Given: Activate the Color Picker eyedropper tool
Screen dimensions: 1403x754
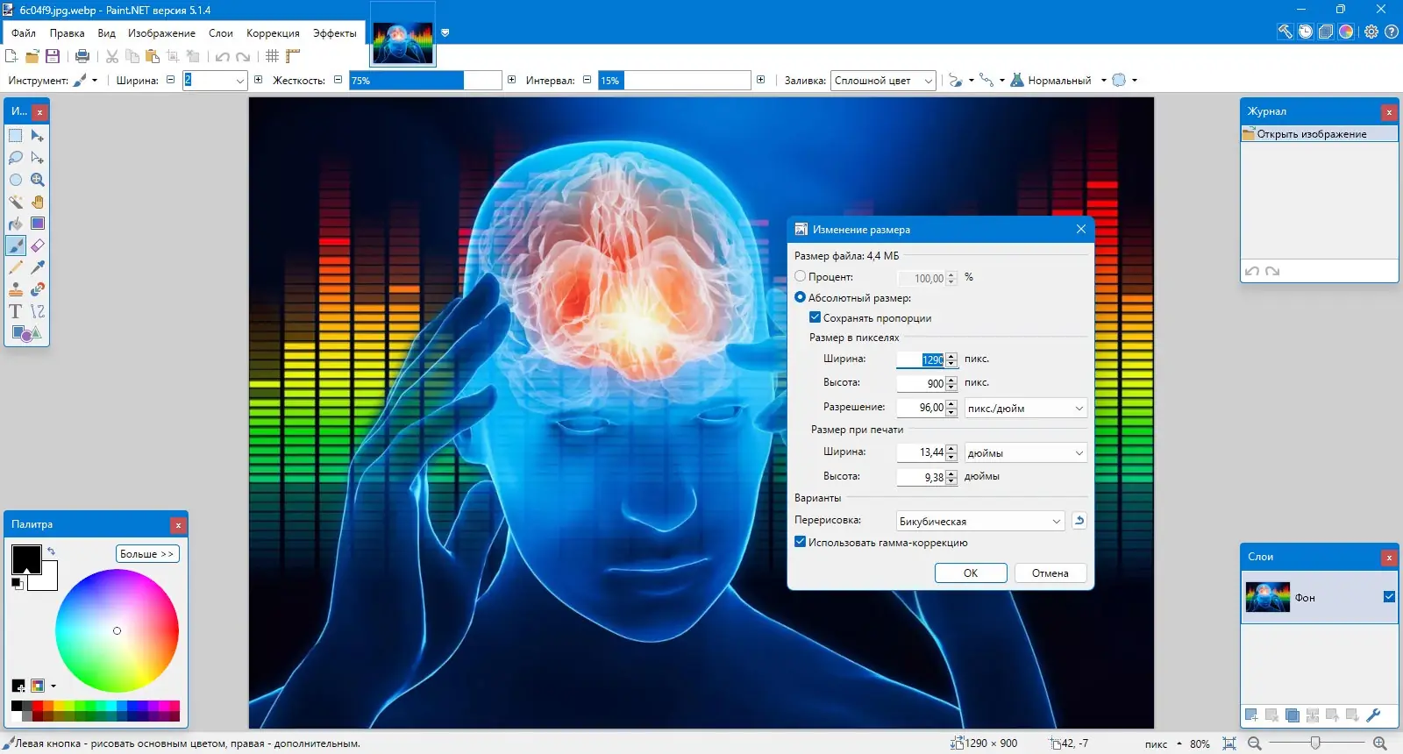Looking at the screenshot, I should [38, 267].
